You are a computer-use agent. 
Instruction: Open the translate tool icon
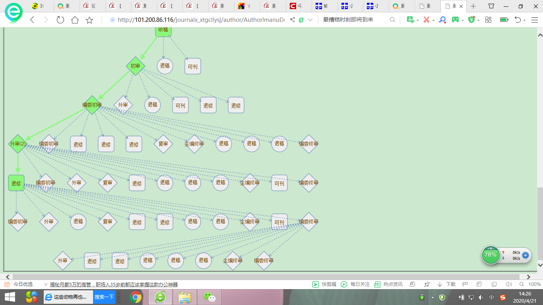410,20
